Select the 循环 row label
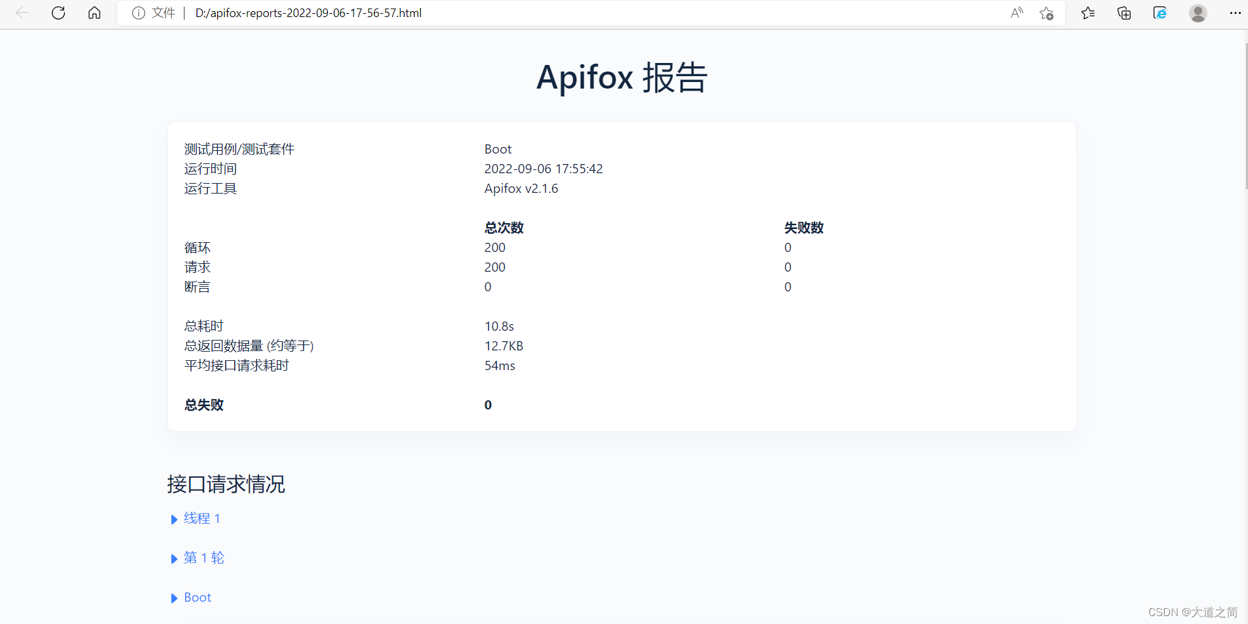The height and width of the screenshot is (624, 1248). coord(197,247)
